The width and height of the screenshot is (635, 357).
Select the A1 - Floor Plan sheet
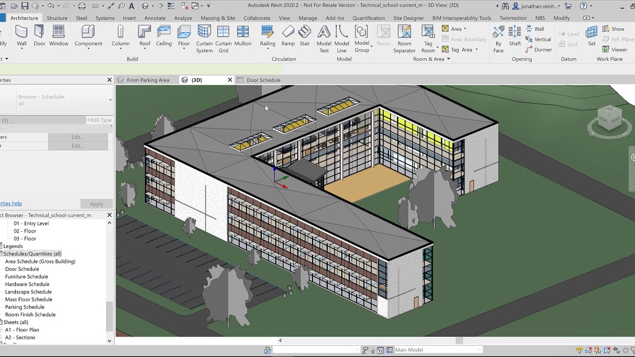point(22,330)
